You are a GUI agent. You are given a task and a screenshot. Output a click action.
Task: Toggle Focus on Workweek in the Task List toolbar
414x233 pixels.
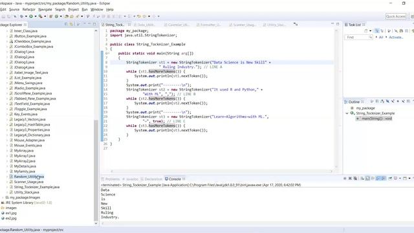[389, 31]
